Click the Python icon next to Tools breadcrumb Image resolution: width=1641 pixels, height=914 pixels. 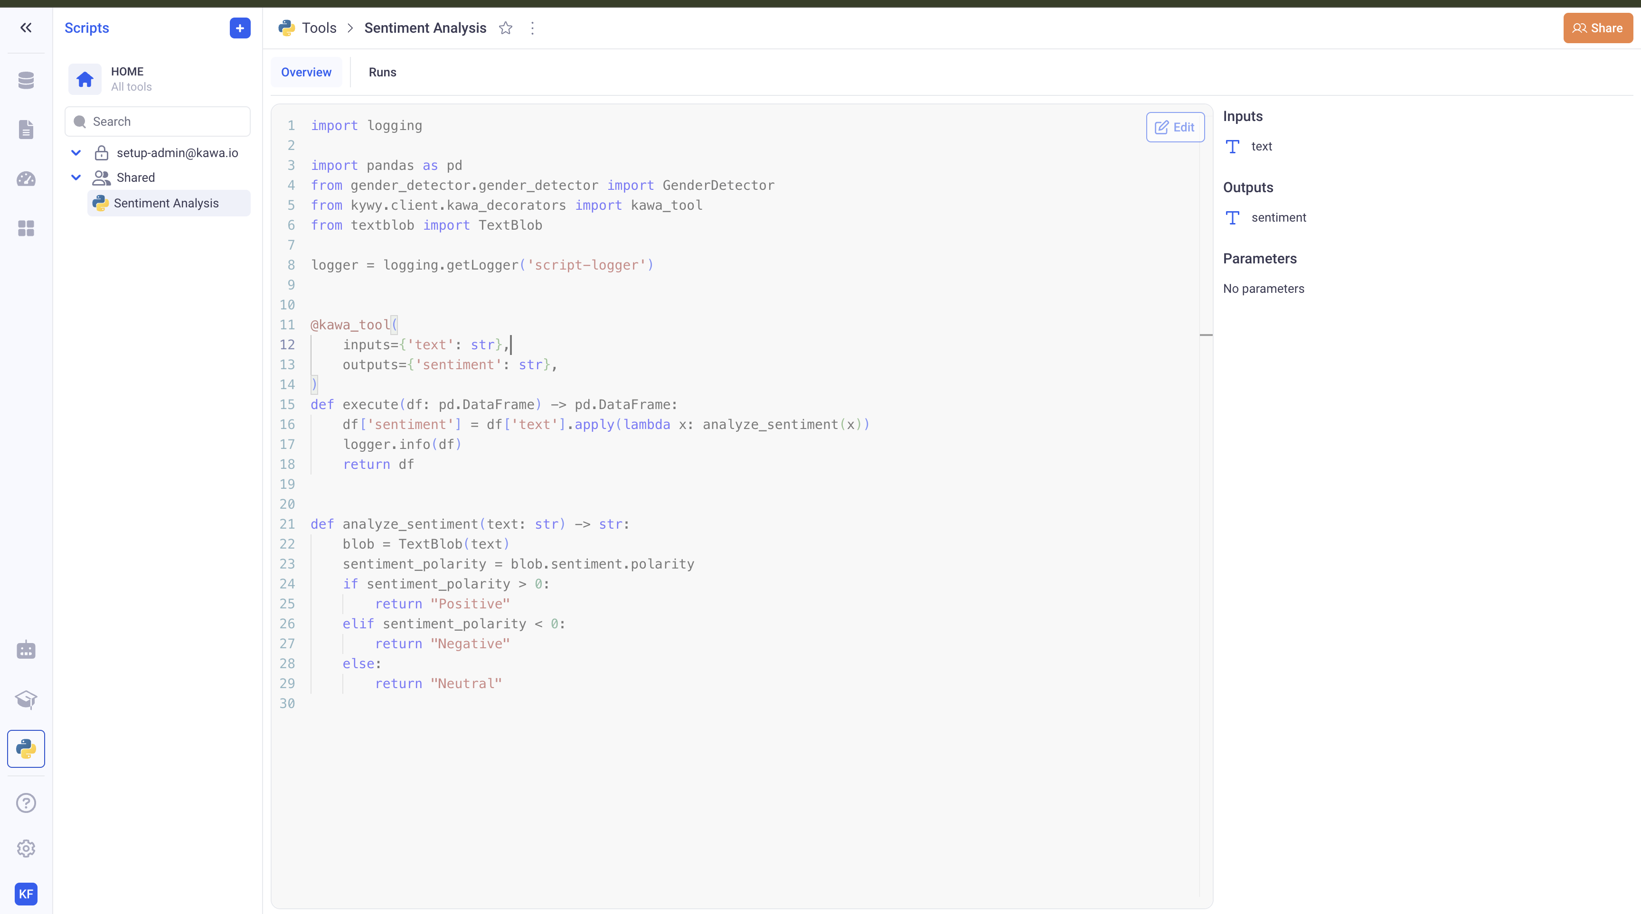(x=287, y=28)
